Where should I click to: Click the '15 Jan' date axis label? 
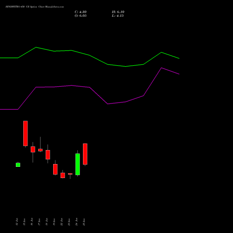coord(24,222)
